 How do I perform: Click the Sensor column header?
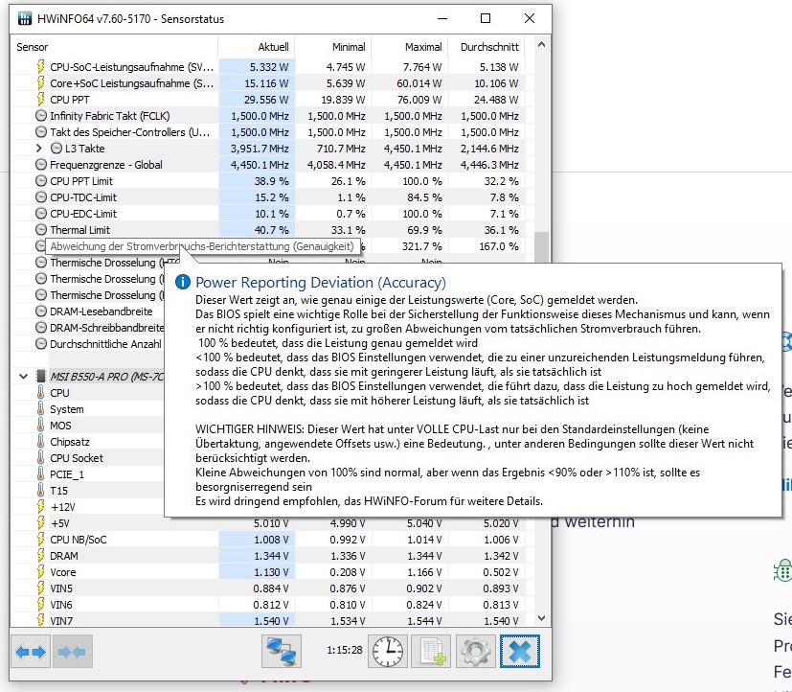32,47
